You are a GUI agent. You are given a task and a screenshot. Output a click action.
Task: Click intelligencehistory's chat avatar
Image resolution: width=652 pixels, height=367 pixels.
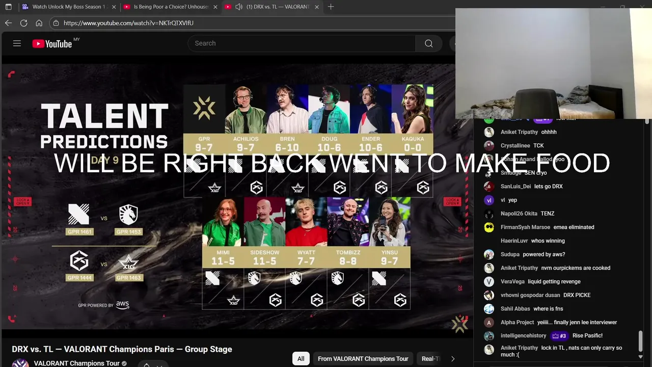(x=489, y=336)
